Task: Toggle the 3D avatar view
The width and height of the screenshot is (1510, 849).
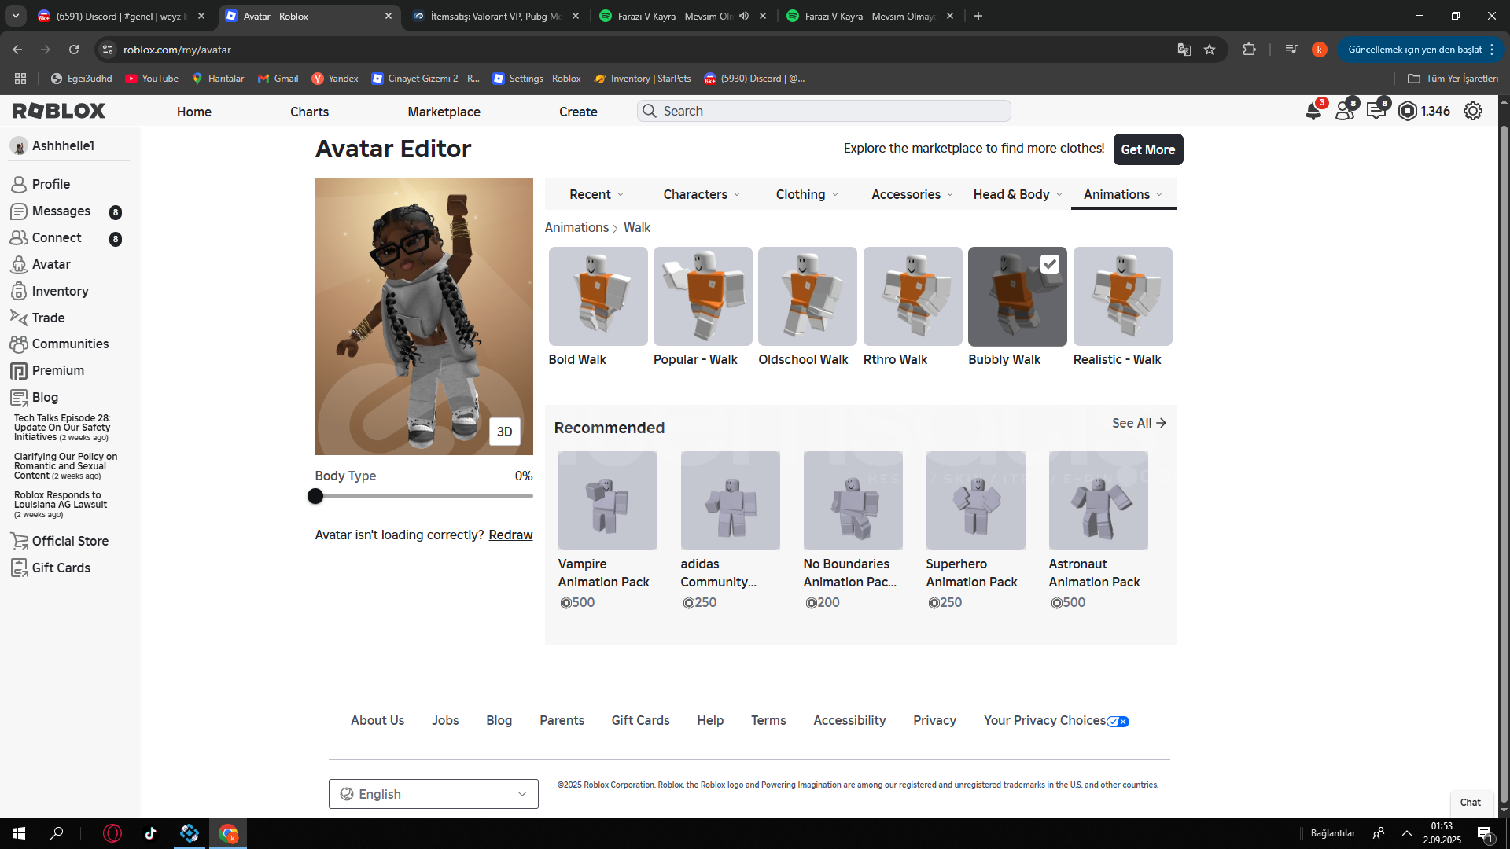Action: (x=504, y=432)
